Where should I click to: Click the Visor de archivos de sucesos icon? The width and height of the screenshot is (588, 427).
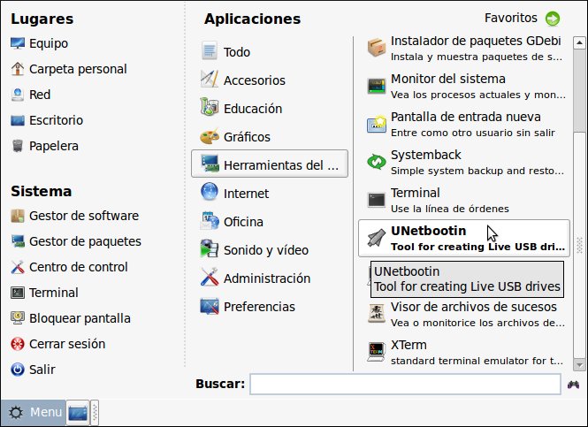[377, 314]
